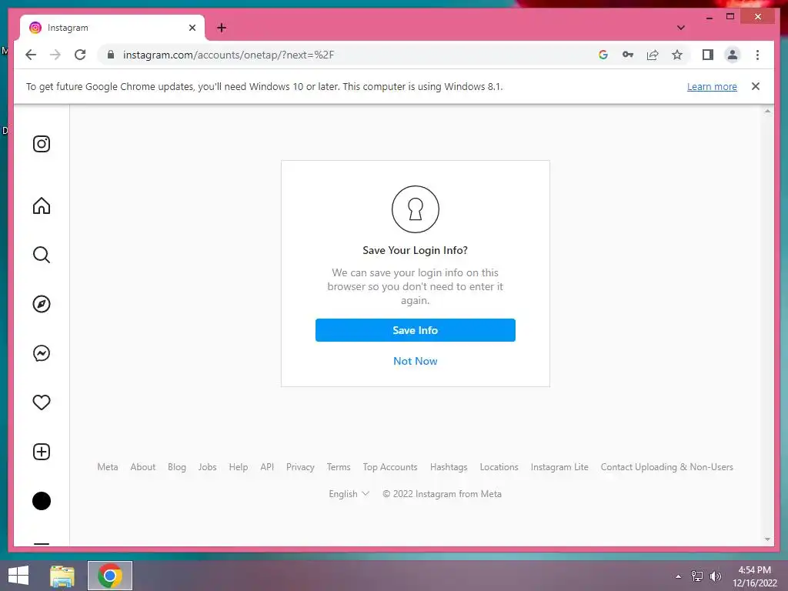The width and height of the screenshot is (788, 591).
Task: Open the tab search dropdown arrow
Action: point(681,28)
